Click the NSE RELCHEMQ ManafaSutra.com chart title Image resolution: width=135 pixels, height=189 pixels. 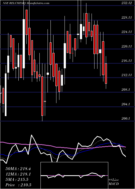26,3
